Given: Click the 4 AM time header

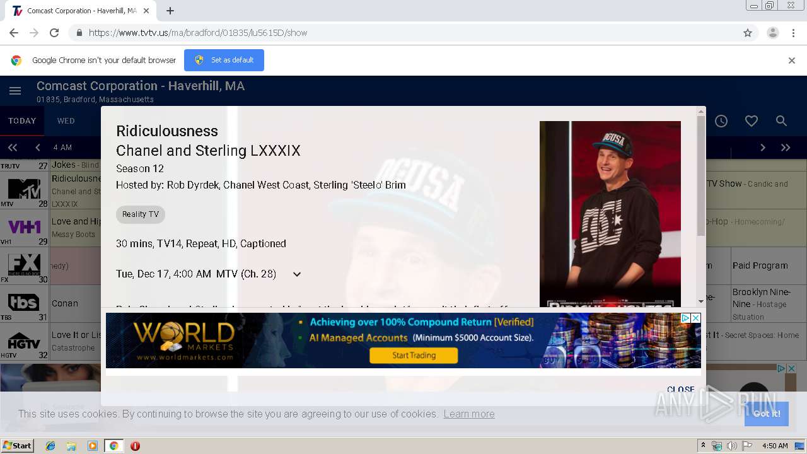Looking at the screenshot, I should [62, 148].
